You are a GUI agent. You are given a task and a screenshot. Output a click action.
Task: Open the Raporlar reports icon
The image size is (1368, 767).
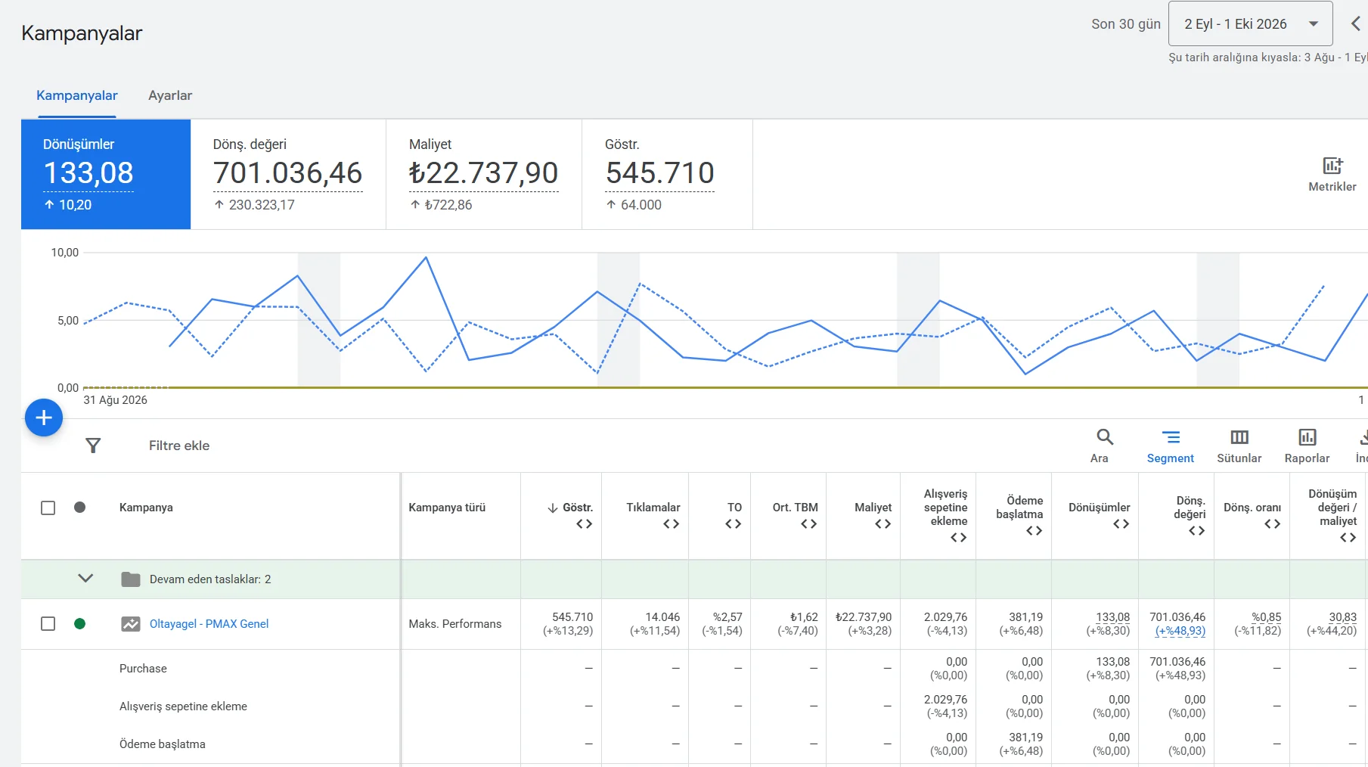click(1308, 437)
